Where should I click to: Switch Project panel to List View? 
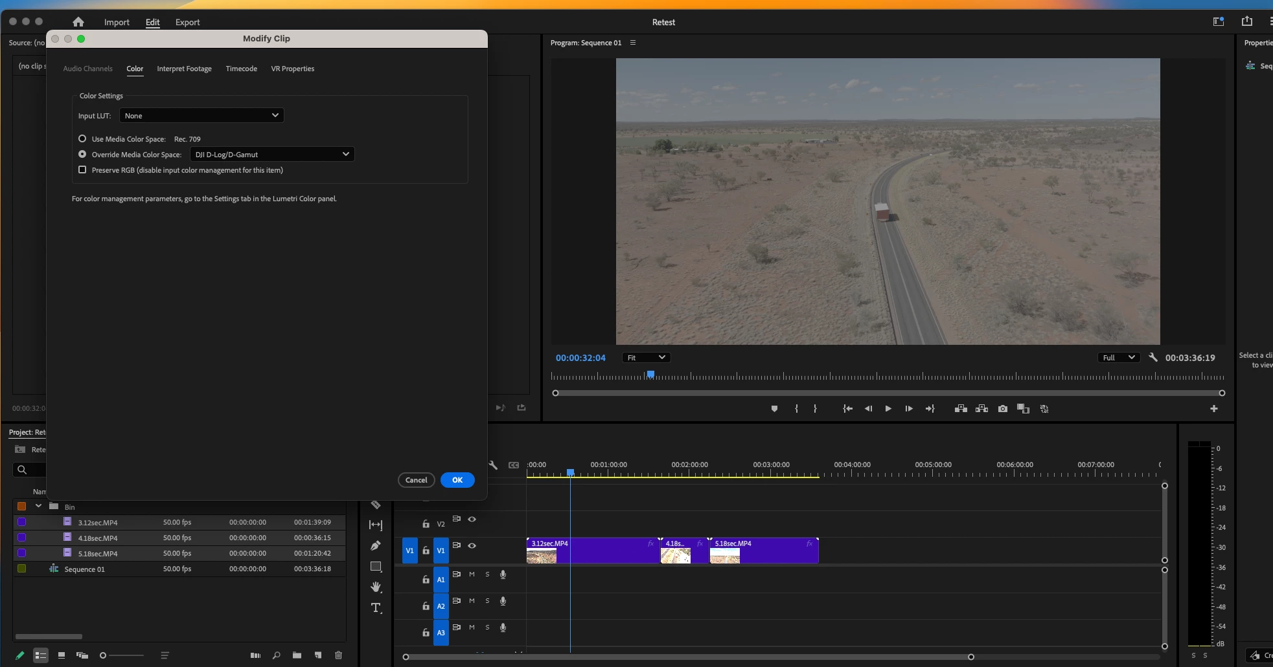coord(41,655)
